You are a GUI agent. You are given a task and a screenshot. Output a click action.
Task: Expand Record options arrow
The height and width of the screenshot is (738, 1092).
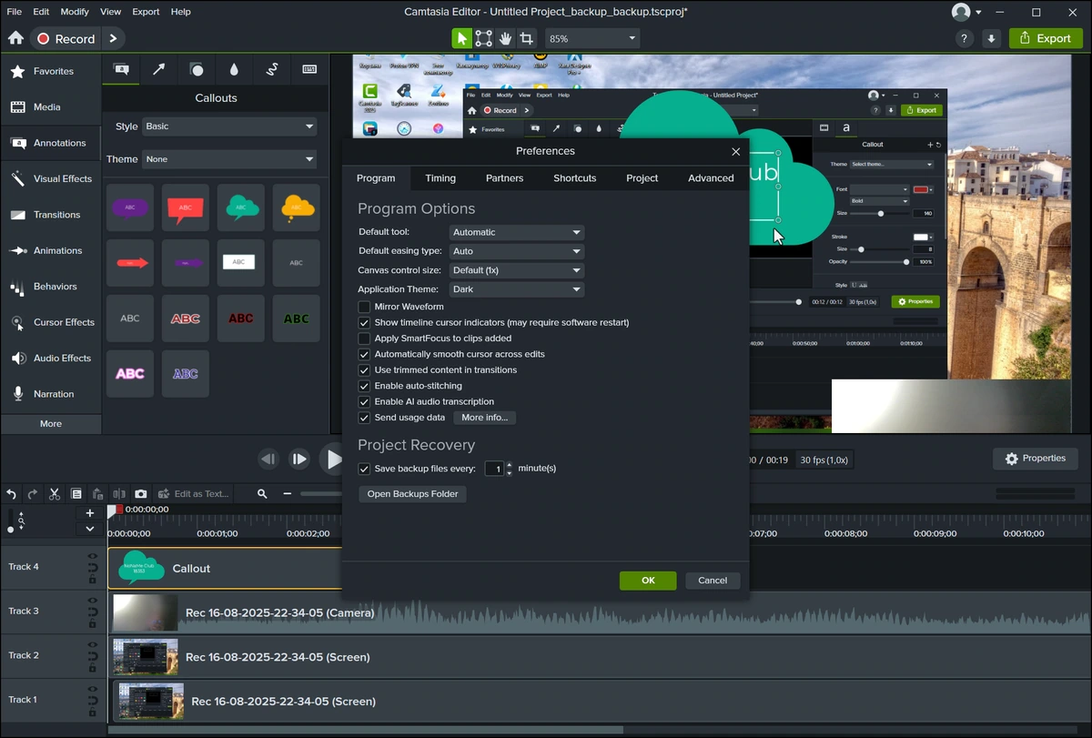113,38
